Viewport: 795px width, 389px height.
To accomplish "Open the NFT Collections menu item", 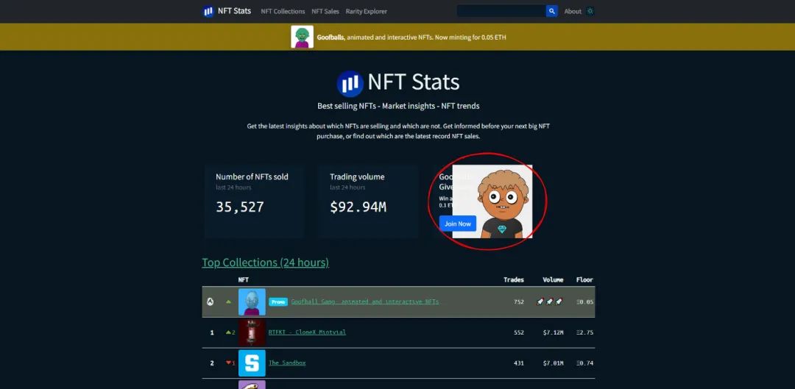I will tap(283, 11).
